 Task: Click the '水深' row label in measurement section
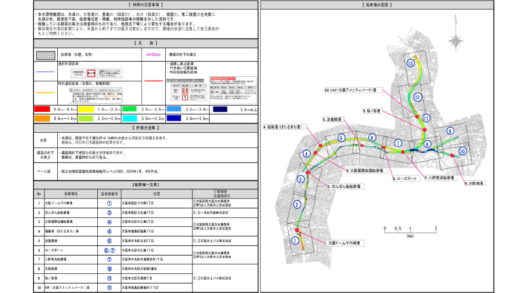click(x=43, y=140)
